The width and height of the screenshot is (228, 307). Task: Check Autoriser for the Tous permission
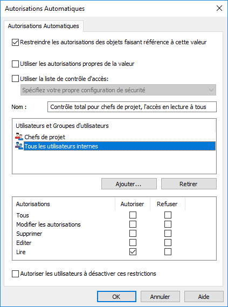point(133,215)
